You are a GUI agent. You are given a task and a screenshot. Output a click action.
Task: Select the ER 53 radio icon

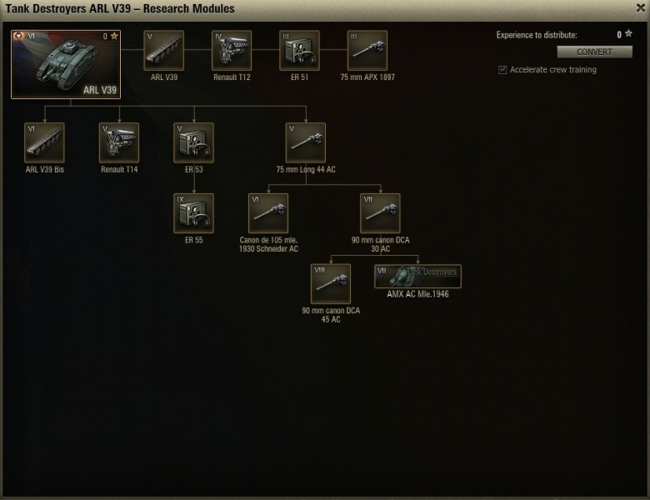click(x=193, y=142)
